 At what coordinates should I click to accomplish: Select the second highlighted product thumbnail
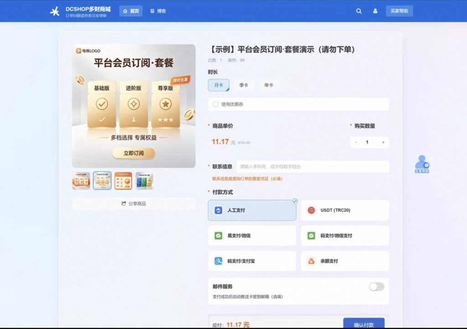[x=102, y=180]
